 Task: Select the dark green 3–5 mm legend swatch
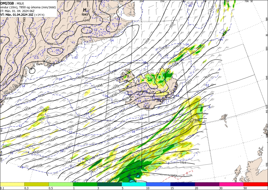tap(110, 184)
